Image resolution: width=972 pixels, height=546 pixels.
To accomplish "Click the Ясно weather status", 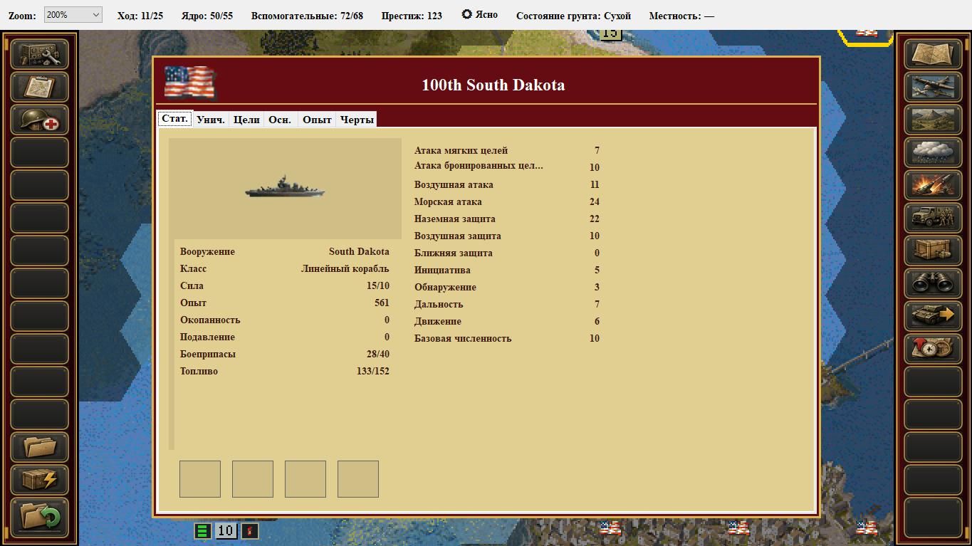I will [x=480, y=15].
